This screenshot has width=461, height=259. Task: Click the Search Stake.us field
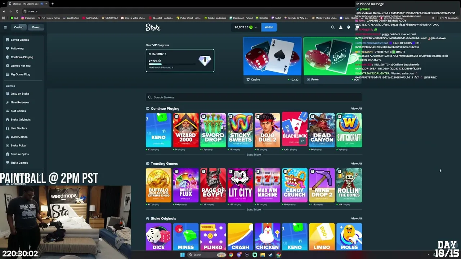[254, 97]
